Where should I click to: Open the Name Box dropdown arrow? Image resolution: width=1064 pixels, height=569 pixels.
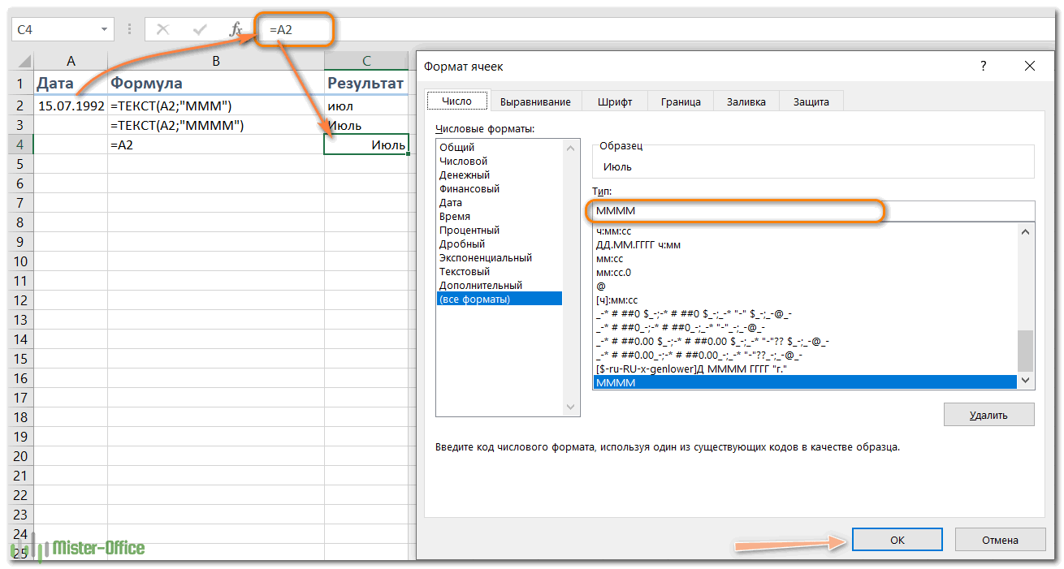tap(105, 30)
